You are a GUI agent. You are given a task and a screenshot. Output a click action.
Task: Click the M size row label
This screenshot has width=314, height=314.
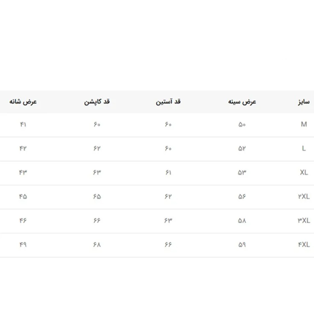(304, 125)
